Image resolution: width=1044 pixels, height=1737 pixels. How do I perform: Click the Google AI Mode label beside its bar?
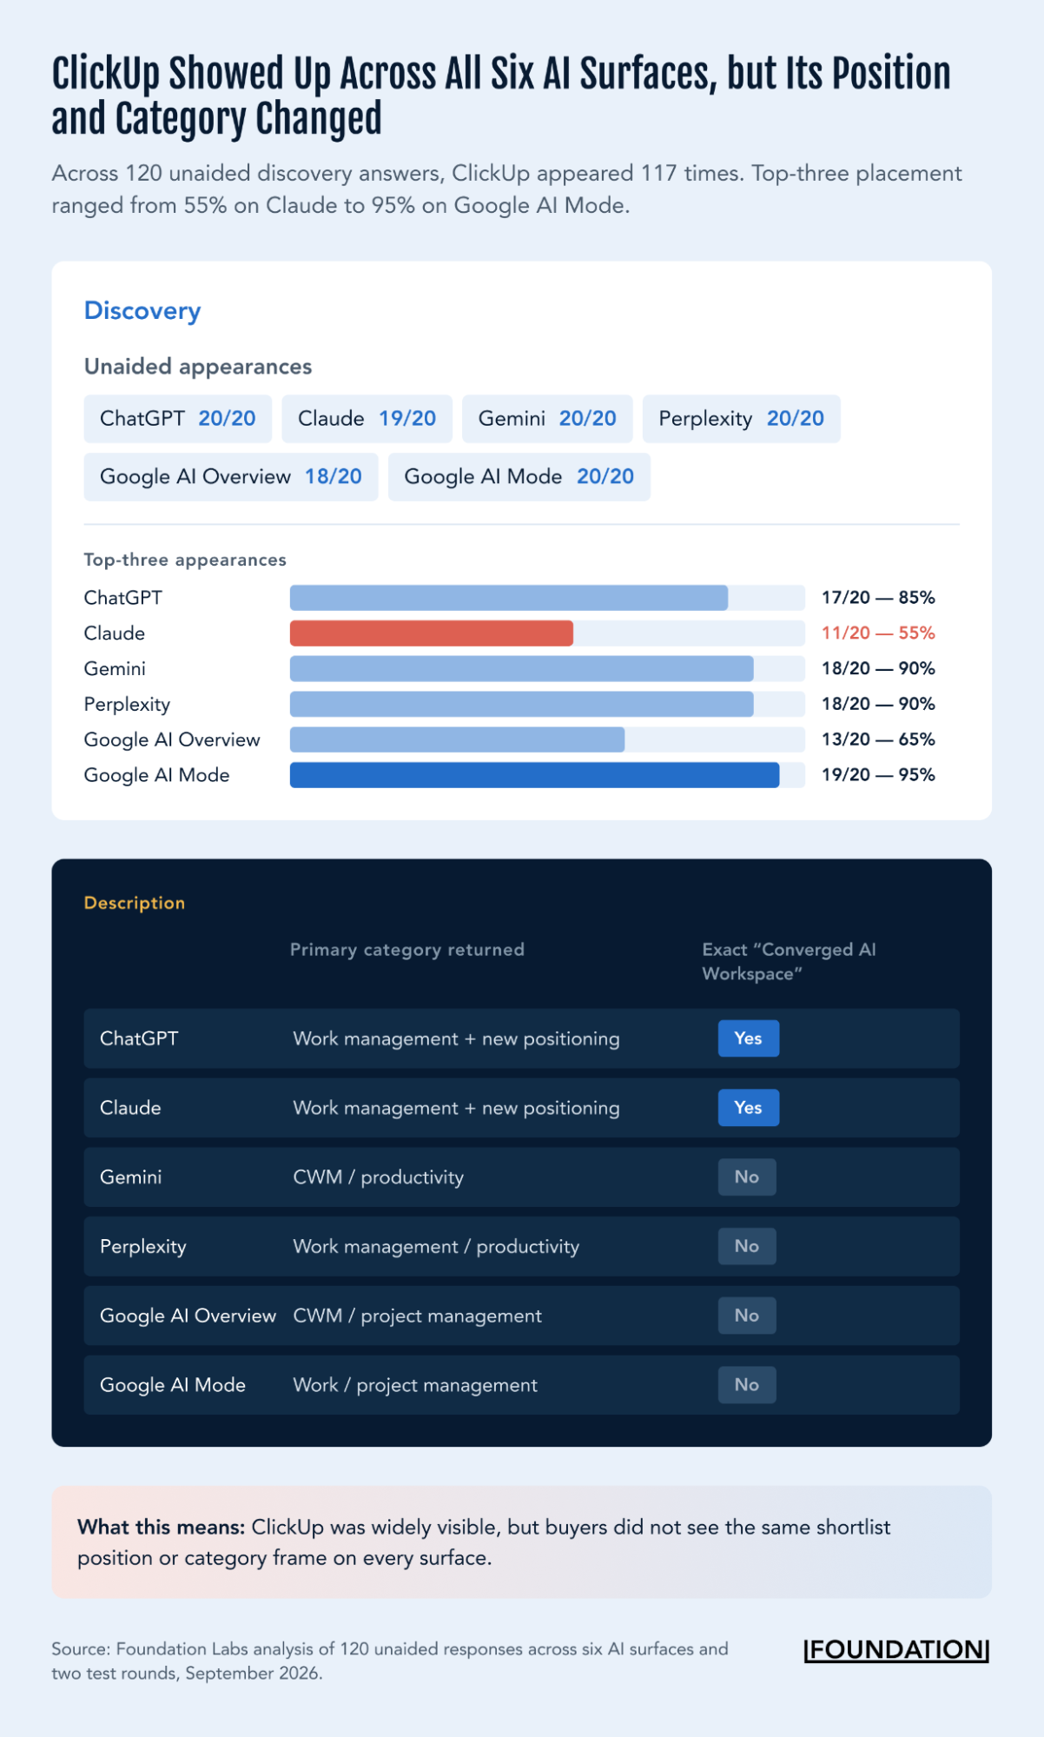pos(157,775)
